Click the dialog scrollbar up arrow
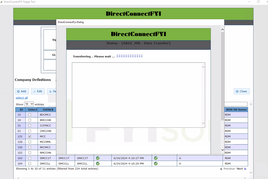 point(222,30)
